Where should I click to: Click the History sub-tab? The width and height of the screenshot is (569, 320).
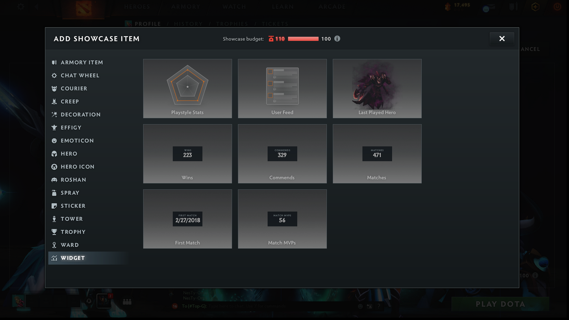(x=188, y=24)
